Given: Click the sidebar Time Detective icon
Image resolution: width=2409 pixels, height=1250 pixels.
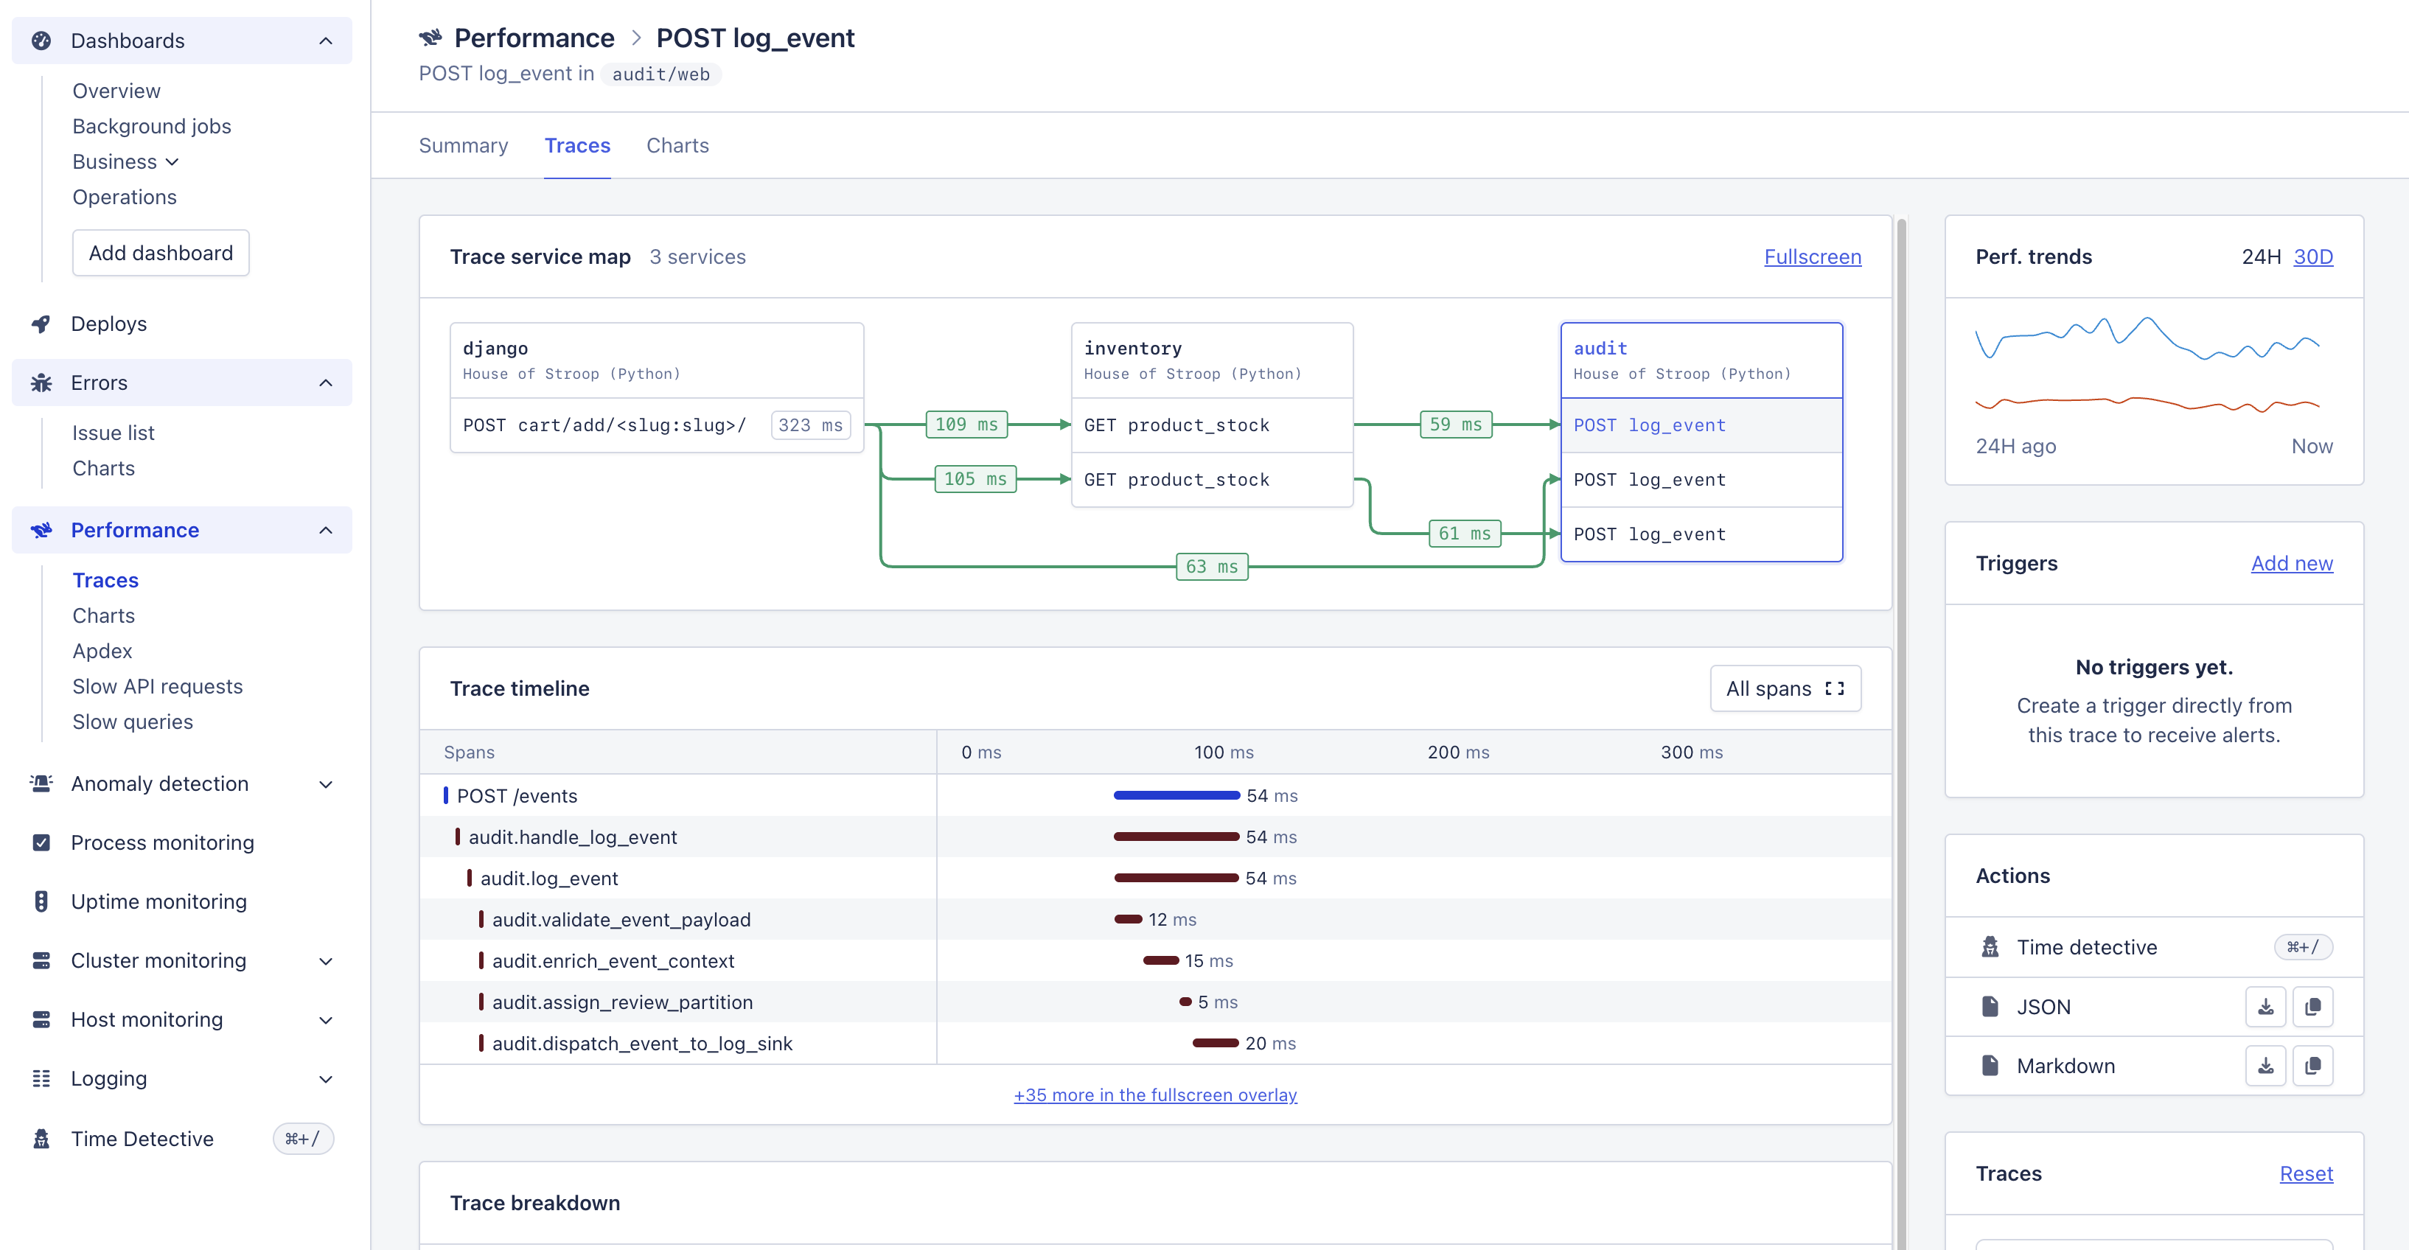Looking at the screenshot, I should [x=41, y=1139].
